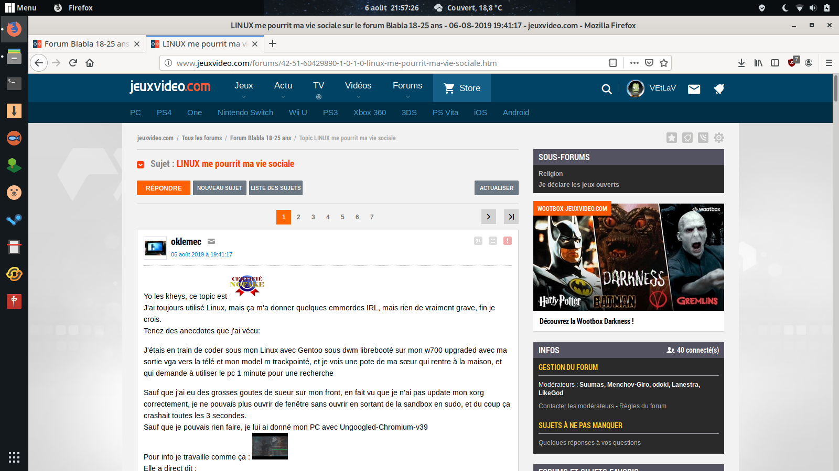The height and width of the screenshot is (471, 839).
Task: Bookmark this page with the star
Action: 664,63
